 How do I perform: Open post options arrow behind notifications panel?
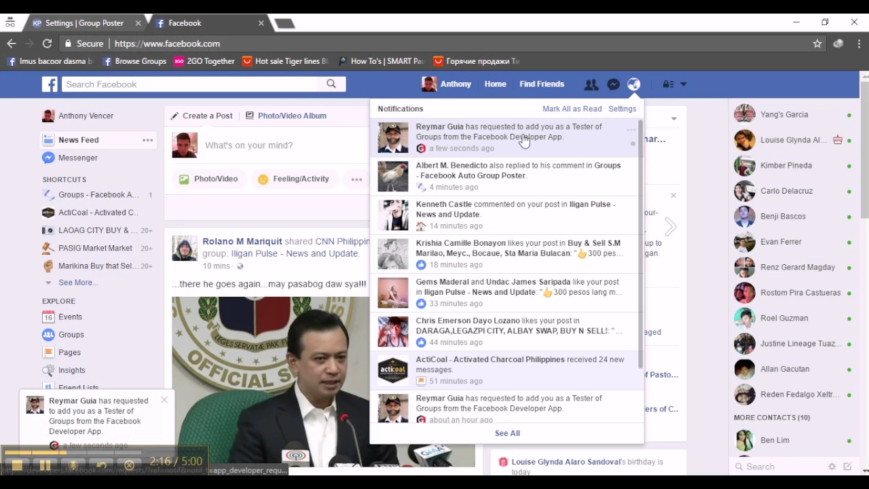click(x=673, y=119)
